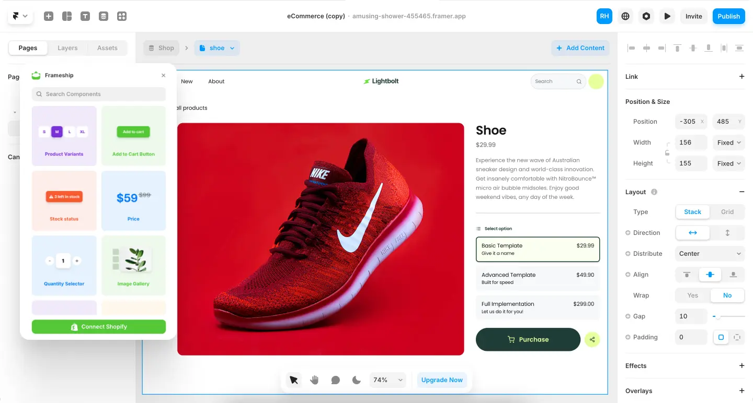Click the RH user avatar
This screenshot has height=403, width=753.
(x=604, y=16)
